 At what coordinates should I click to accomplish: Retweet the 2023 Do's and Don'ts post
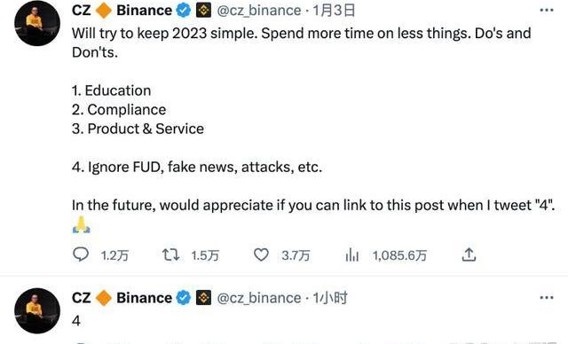point(170,254)
